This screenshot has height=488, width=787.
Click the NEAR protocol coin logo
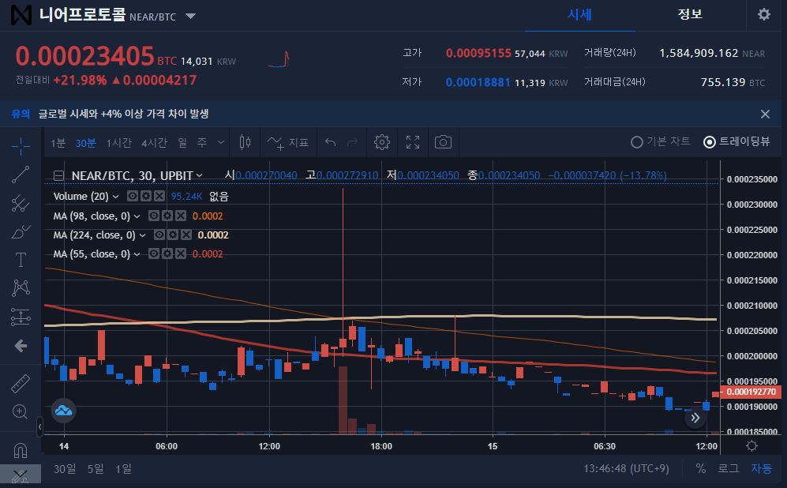[x=21, y=15]
